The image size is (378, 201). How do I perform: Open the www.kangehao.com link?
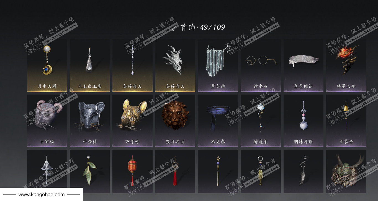click(x=42, y=195)
